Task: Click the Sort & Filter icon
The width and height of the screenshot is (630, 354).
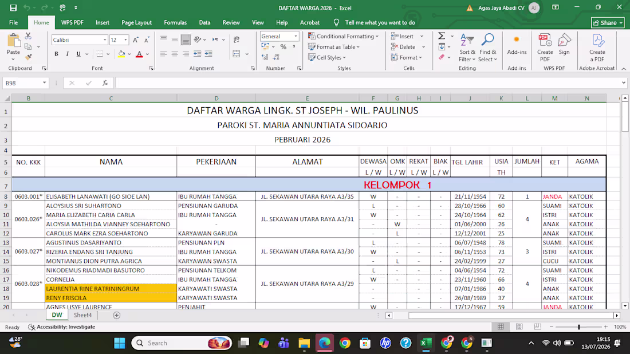Action: coord(467,48)
